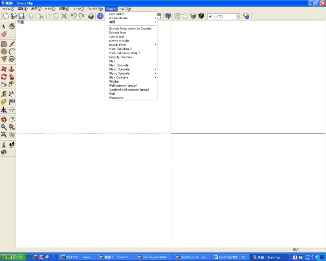Image resolution: width=326 pixels, height=261 pixels.
Task: Open the ファイル(F) menu
Action: [8, 9]
